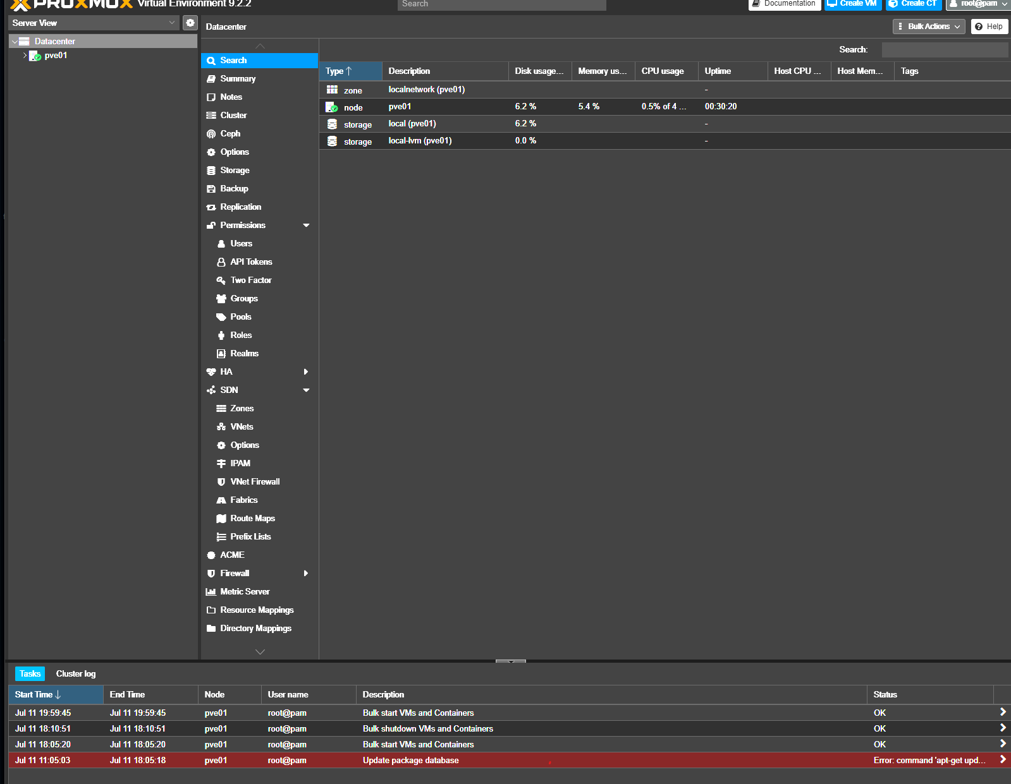The width and height of the screenshot is (1011, 784).
Task: Collapse the Datacenter tree node
Action: coord(15,42)
